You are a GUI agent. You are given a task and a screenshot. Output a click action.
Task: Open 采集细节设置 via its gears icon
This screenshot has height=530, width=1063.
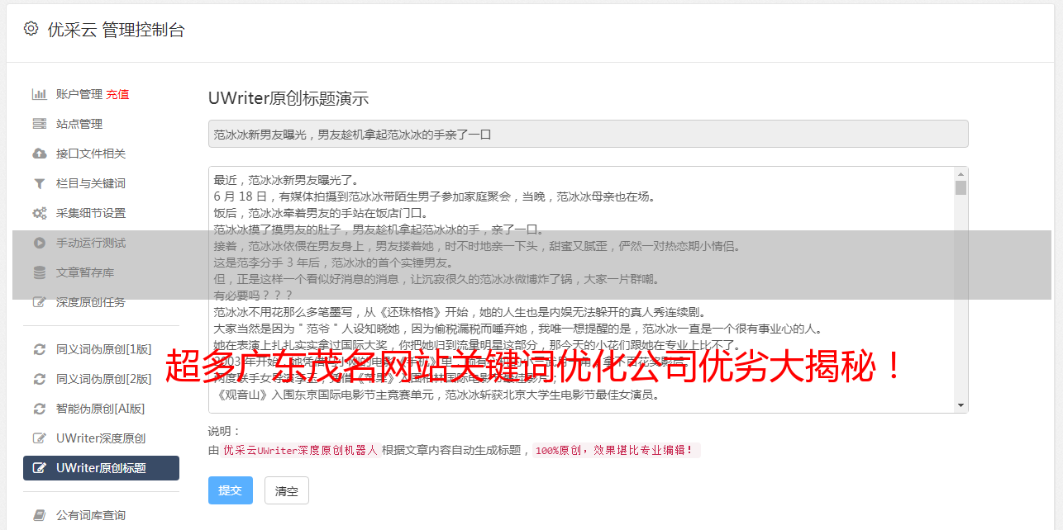(x=39, y=213)
